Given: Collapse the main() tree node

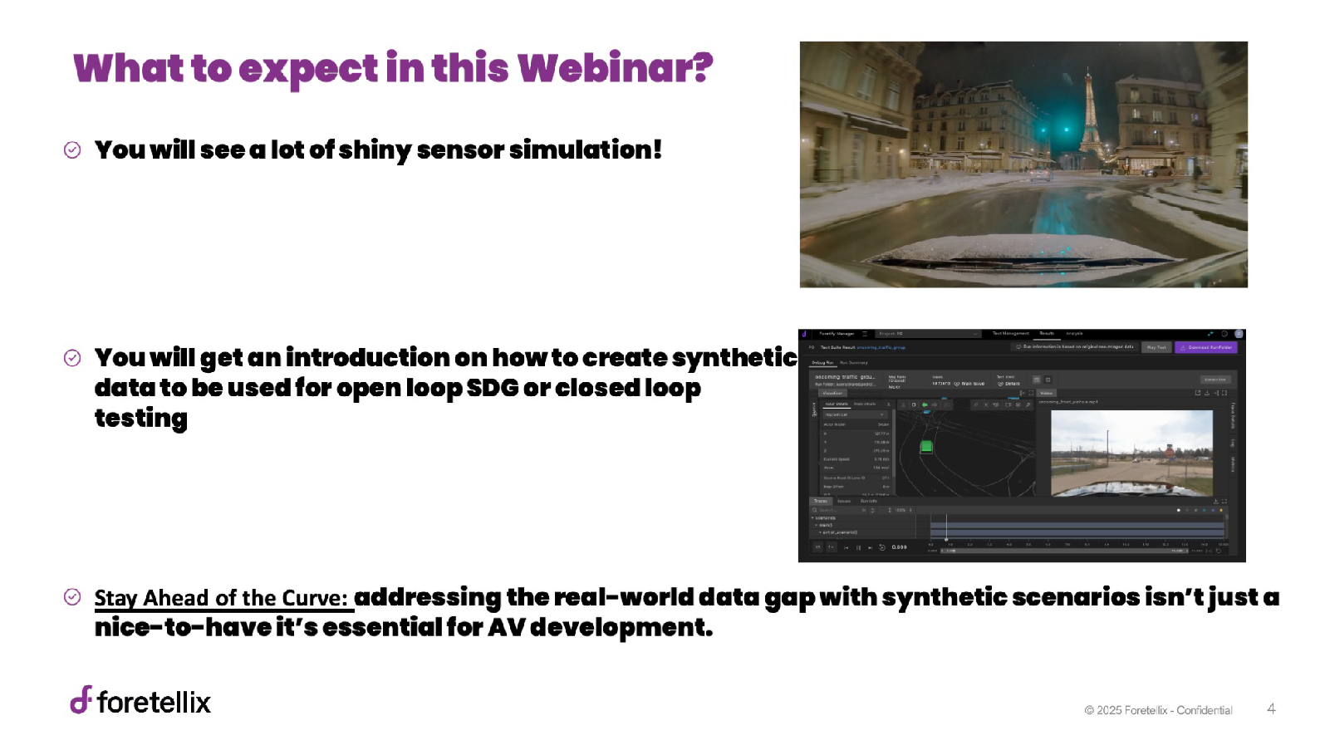Looking at the screenshot, I should pos(817,525).
